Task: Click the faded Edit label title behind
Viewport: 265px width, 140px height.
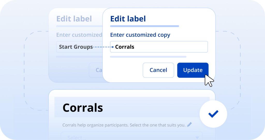Action: (x=74, y=19)
